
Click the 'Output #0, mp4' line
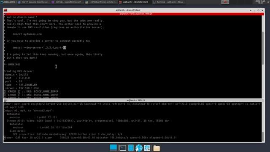29,111
